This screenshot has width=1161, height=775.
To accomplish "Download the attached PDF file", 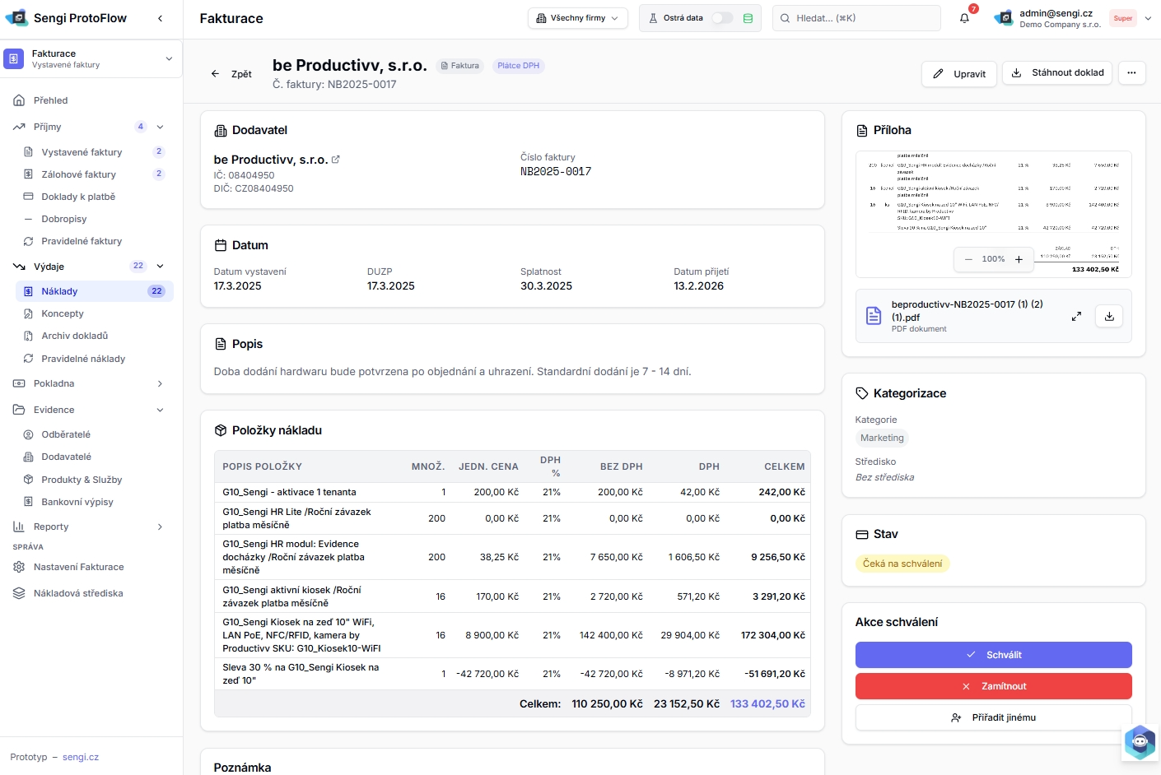I will 1109,316.
